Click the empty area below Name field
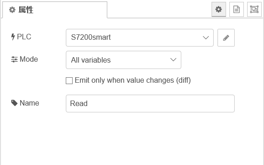264x165 pixels. coord(132,138)
